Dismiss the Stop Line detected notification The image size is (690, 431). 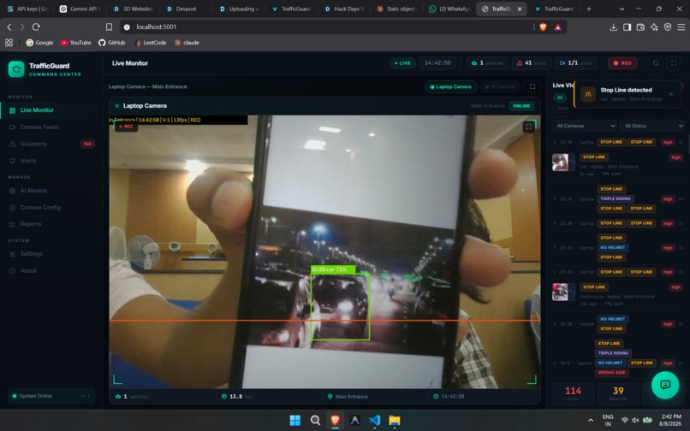(670, 94)
